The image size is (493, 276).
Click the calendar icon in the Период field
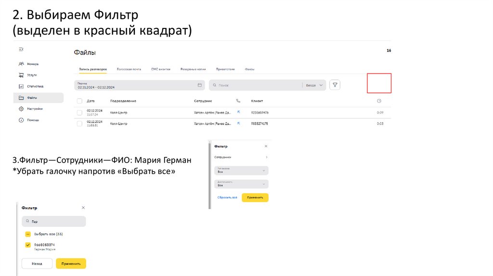point(200,85)
